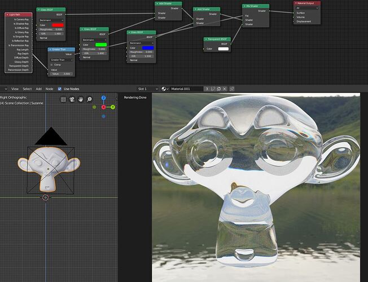The height and width of the screenshot is (282, 368).
Task: Click IOR 1.490 field in green Glass node
Action: (94, 53)
